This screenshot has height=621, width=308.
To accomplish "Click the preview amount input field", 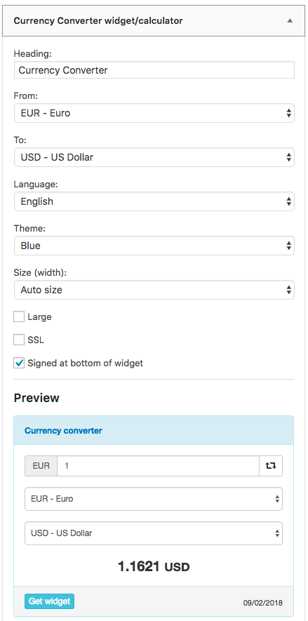I will coord(159,466).
